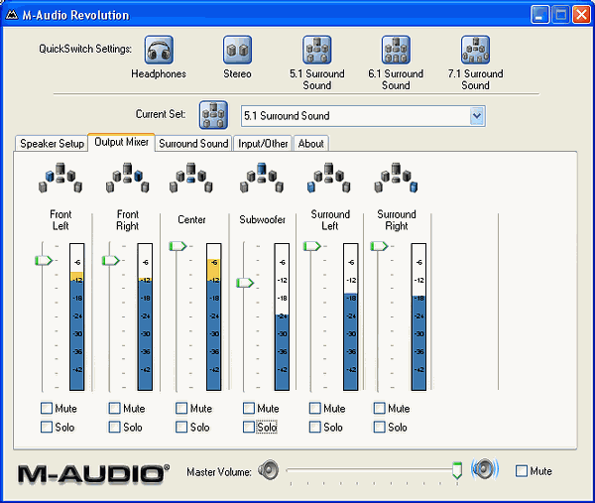
Task: Click the loud speaker icon at Master Volume
Action: pyautogui.click(x=485, y=469)
